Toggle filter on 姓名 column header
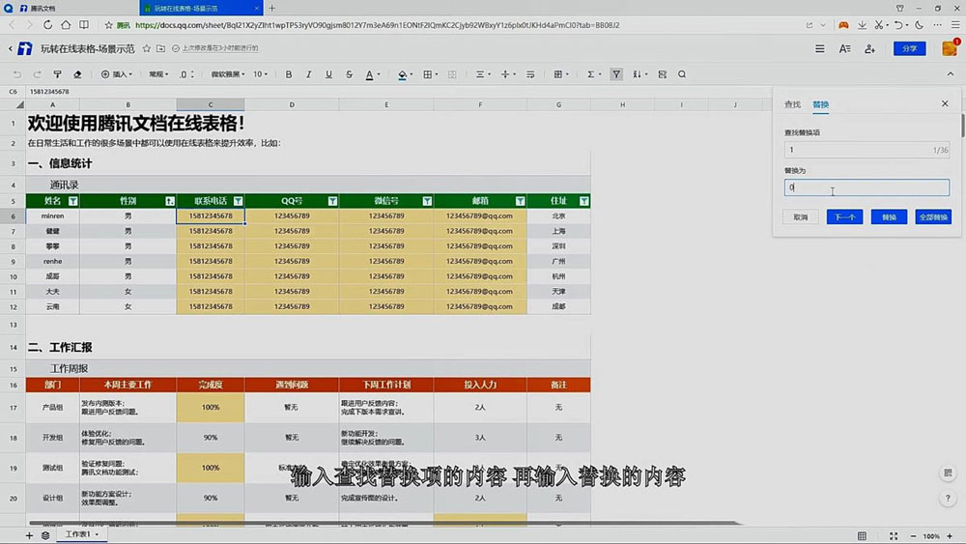Viewport: 966px width, 544px height. pos(72,201)
